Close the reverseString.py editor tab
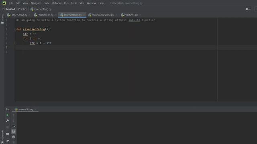 [x=84, y=15]
